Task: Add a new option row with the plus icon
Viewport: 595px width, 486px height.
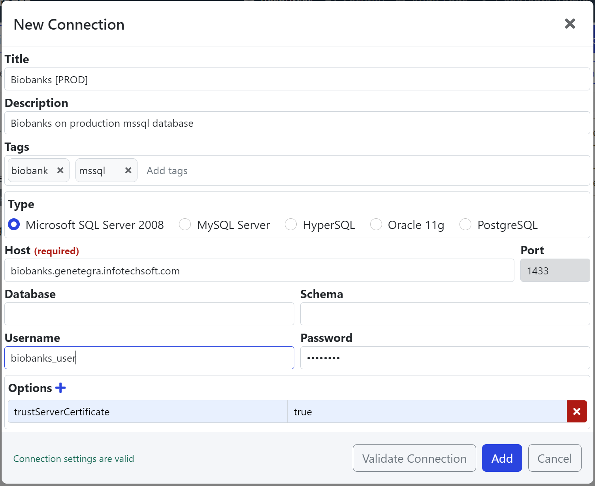Action: click(x=61, y=388)
